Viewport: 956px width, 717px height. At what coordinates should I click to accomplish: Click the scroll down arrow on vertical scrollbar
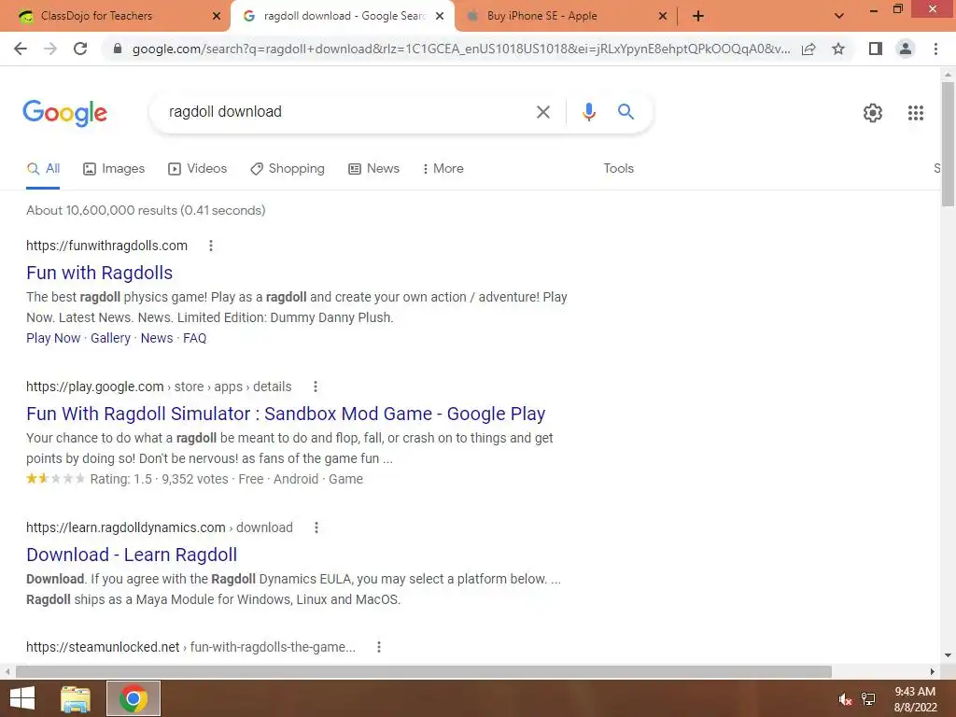[948, 655]
